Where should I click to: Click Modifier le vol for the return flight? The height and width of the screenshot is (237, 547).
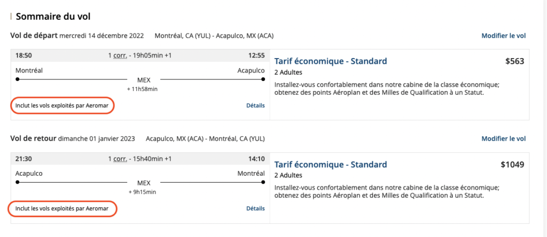503,138
